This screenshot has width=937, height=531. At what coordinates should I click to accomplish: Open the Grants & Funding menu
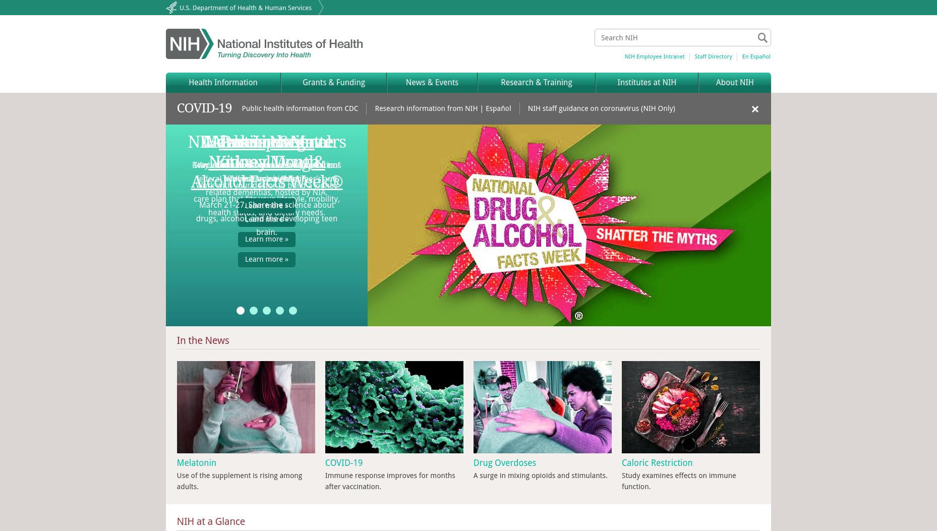[x=334, y=83]
